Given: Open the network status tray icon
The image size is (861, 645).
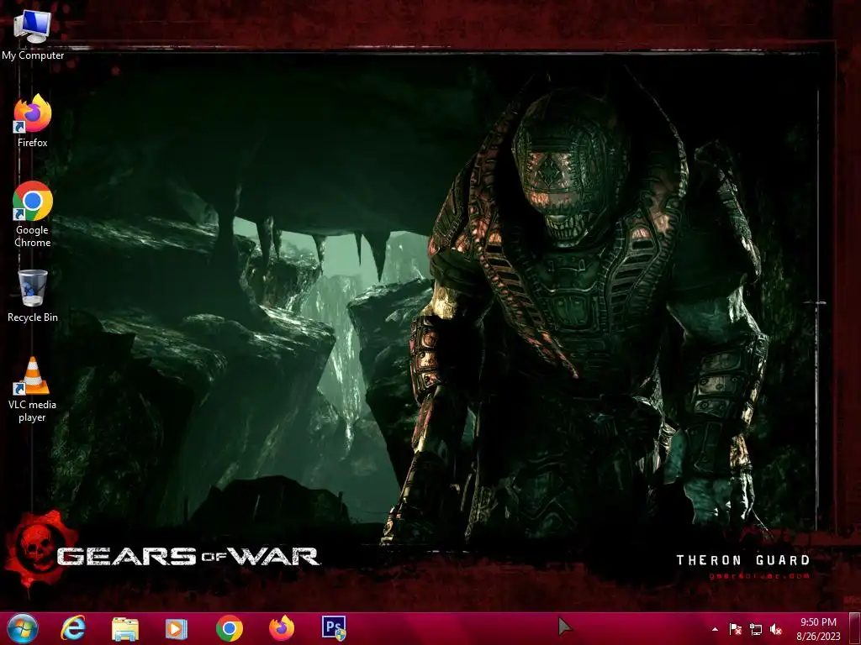Looking at the screenshot, I should click(756, 629).
